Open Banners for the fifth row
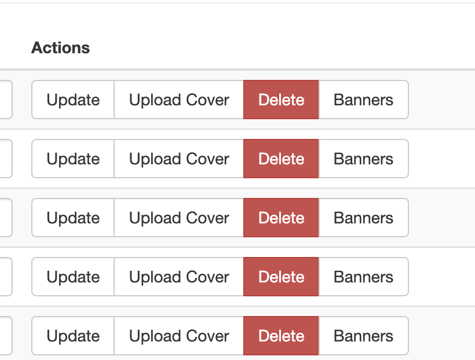This screenshot has width=475, height=360. (x=363, y=336)
